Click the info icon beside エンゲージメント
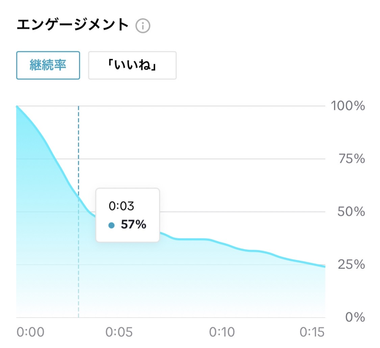Screen dimensions: 380x348 tap(143, 26)
